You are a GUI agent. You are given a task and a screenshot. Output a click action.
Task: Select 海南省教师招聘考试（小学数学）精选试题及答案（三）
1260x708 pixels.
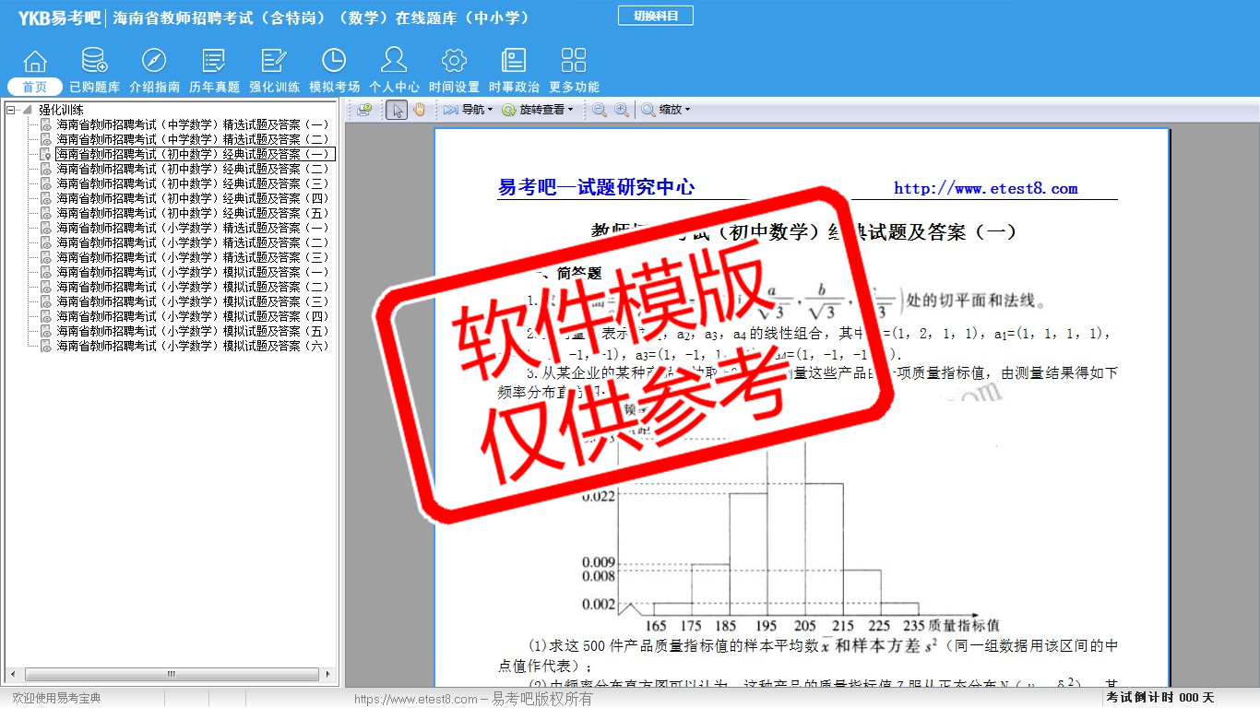[193, 257]
